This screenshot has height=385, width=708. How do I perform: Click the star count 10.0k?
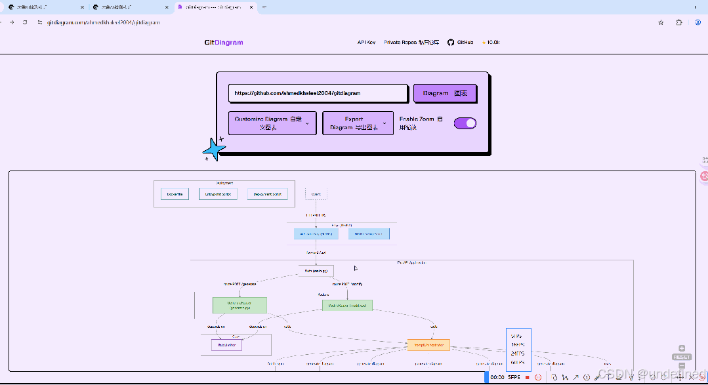pyautogui.click(x=491, y=43)
